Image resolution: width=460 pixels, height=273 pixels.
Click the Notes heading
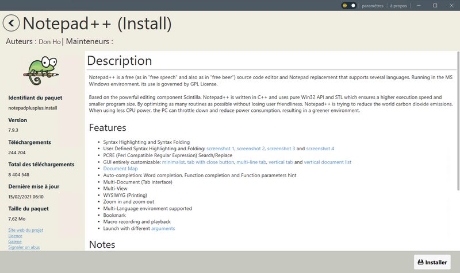click(x=102, y=244)
